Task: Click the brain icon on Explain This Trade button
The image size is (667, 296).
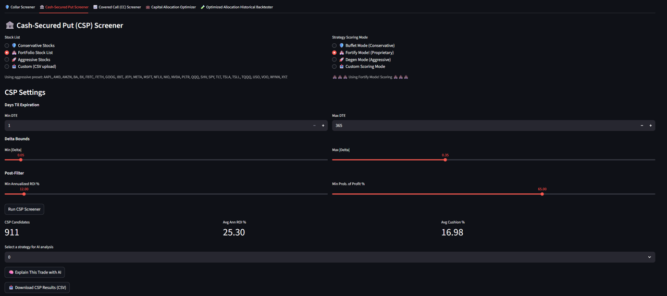Action: [x=11, y=272]
